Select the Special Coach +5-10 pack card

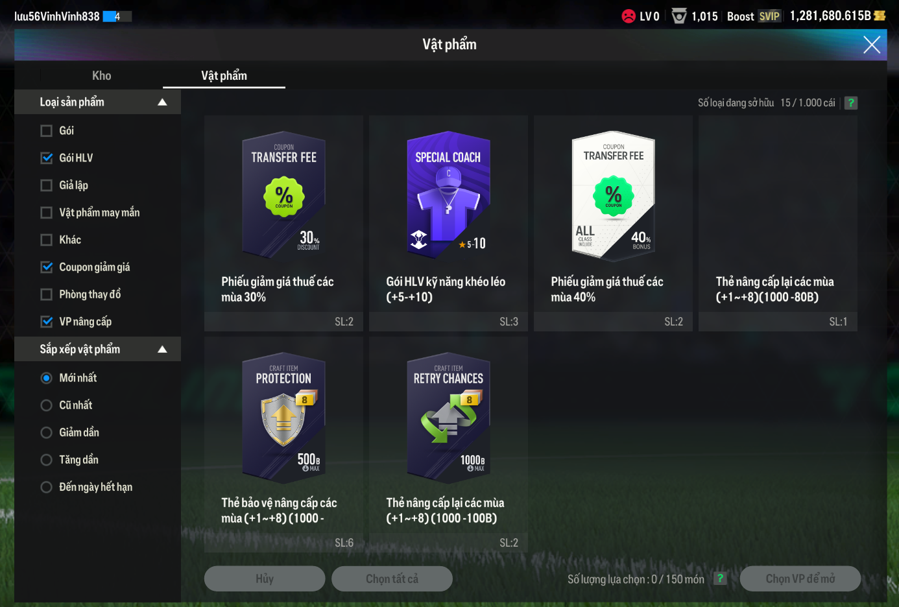tap(448, 223)
